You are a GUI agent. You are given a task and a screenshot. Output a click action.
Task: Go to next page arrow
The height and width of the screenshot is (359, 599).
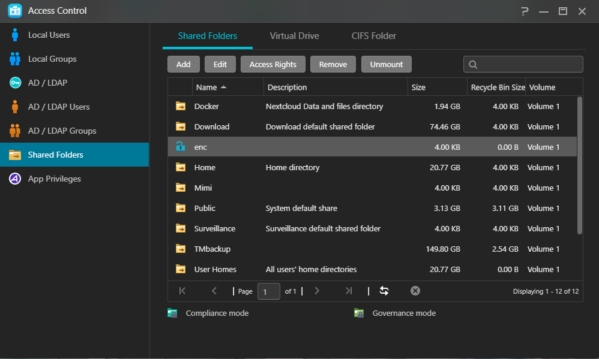[317, 291]
